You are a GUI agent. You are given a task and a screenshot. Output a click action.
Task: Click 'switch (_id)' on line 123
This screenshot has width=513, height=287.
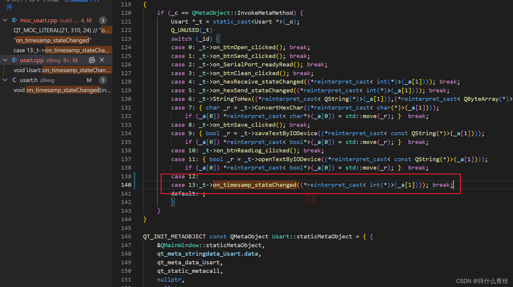point(192,39)
